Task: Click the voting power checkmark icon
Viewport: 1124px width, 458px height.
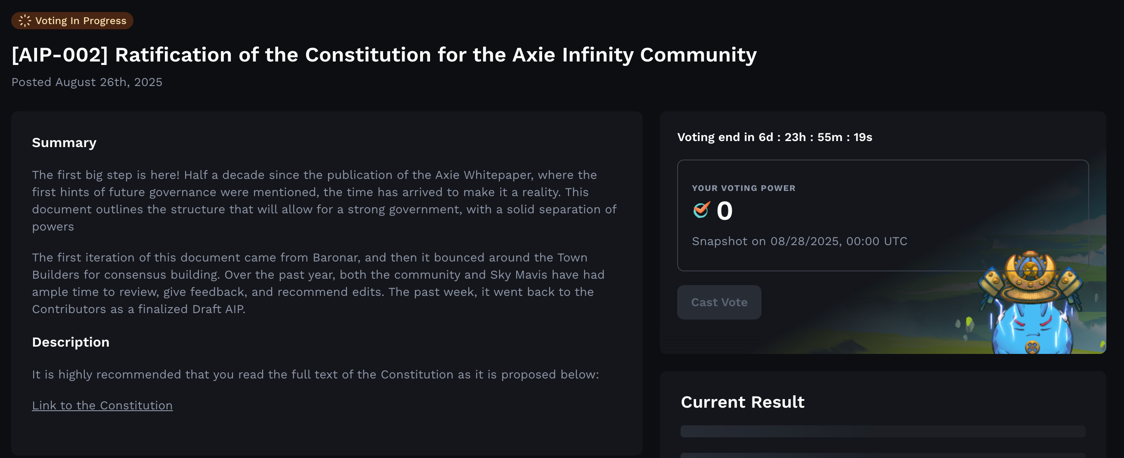Action: tap(702, 210)
